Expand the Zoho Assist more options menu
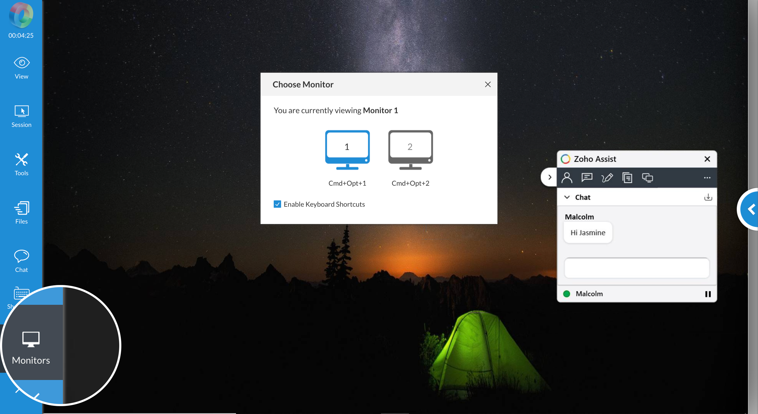Screen dimensions: 758x414 (x=707, y=178)
